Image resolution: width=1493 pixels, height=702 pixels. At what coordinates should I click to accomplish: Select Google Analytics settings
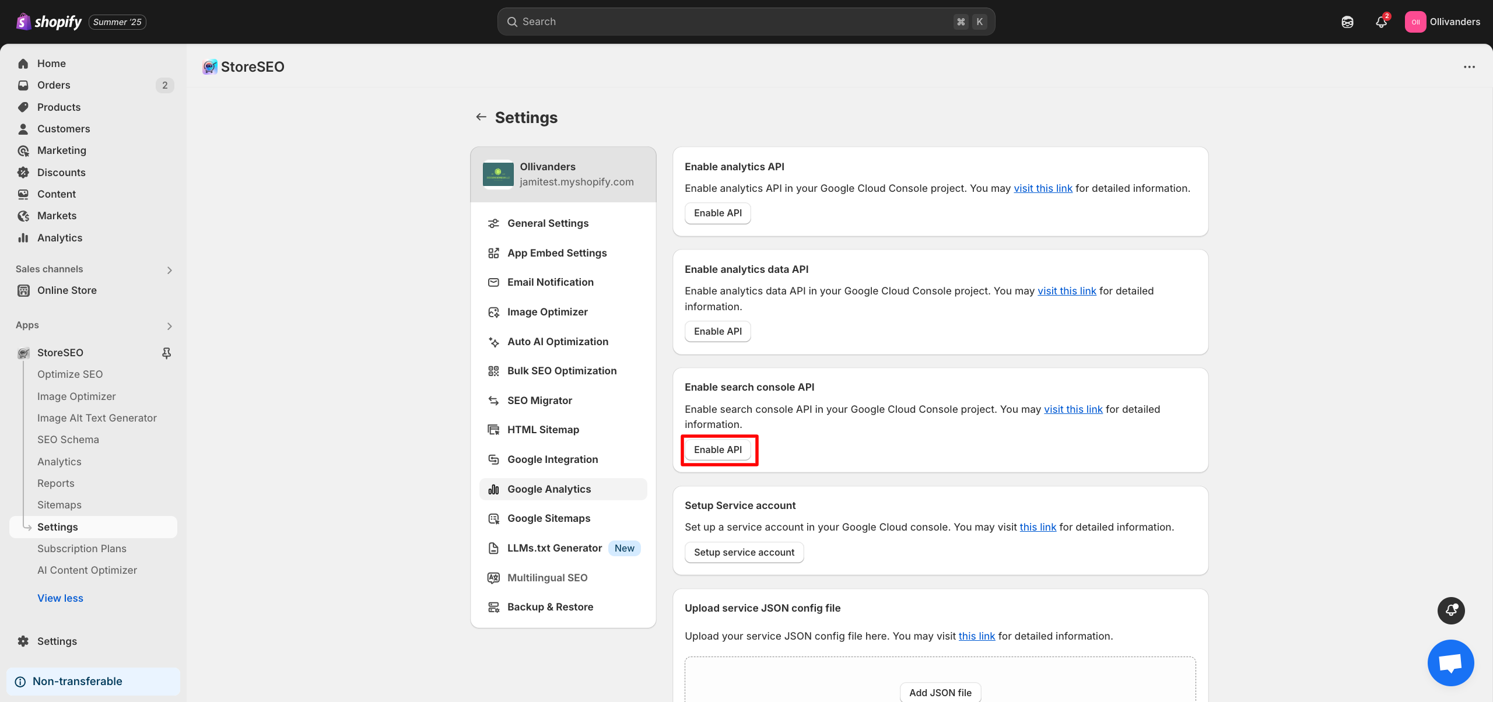coord(563,489)
